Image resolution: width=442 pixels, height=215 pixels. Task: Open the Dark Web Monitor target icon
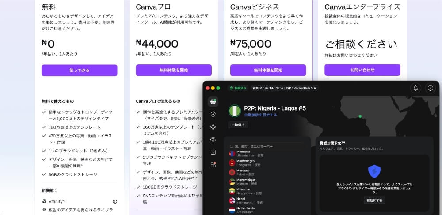click(213, 140)
